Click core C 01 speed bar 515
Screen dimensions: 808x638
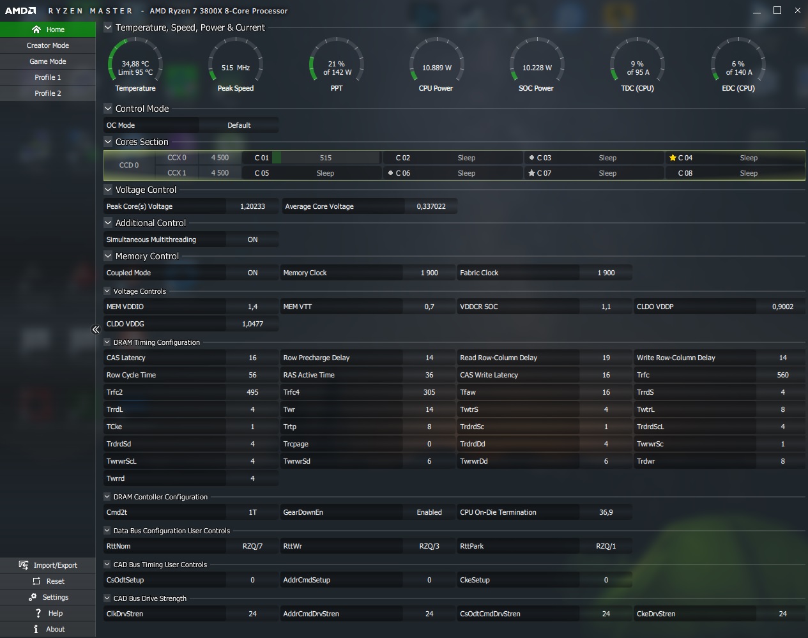pos(326,158)
